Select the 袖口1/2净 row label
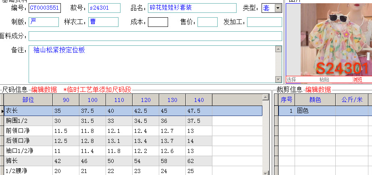The height and width of the screenshot is (175, 372). [28, 151]
